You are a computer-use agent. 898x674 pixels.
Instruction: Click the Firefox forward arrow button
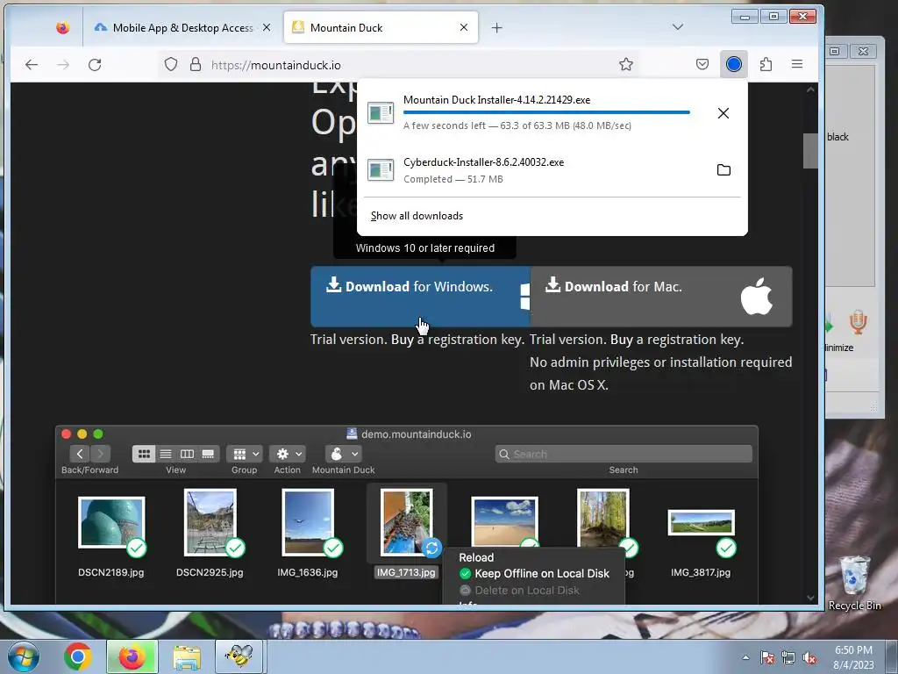click(x=63, y=65)
